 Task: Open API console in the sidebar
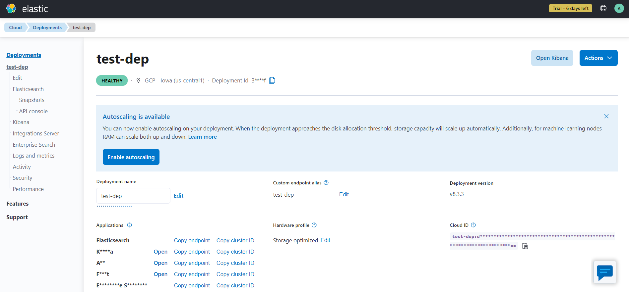coord(33,111)
